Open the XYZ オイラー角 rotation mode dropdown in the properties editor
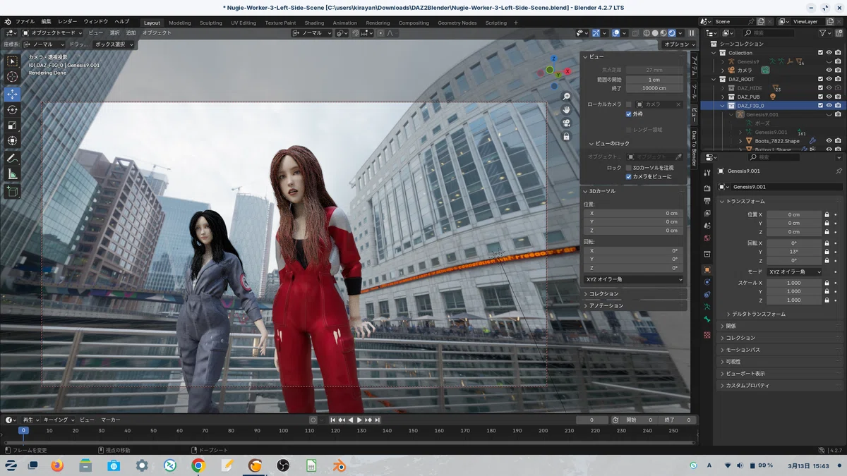The width and height of the screenshot is (847, 476). 795,271
